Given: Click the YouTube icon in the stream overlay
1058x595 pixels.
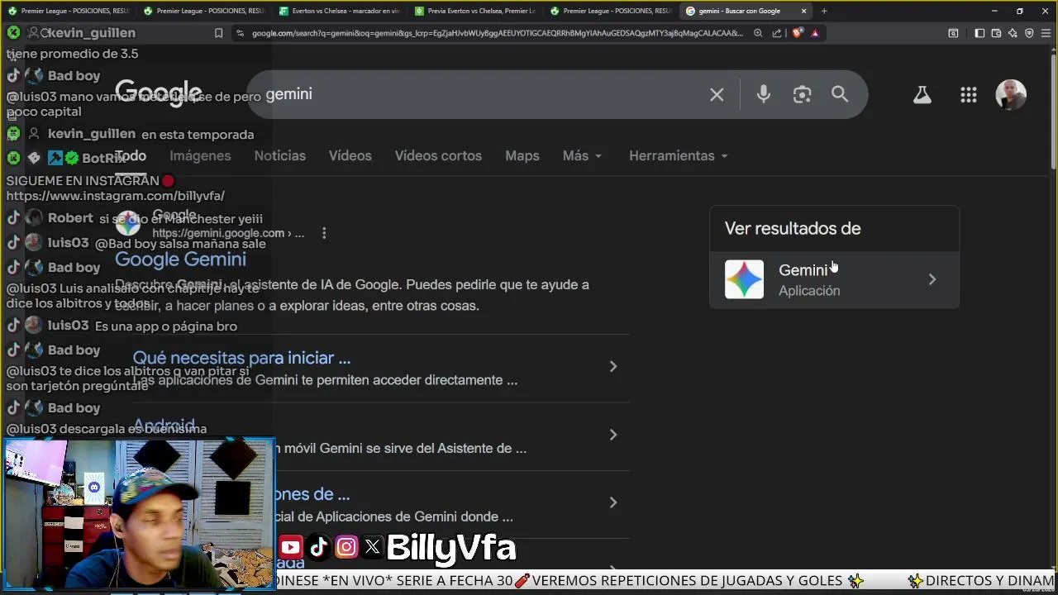Looking at the screenshot, I should click(x=290, y=546).
